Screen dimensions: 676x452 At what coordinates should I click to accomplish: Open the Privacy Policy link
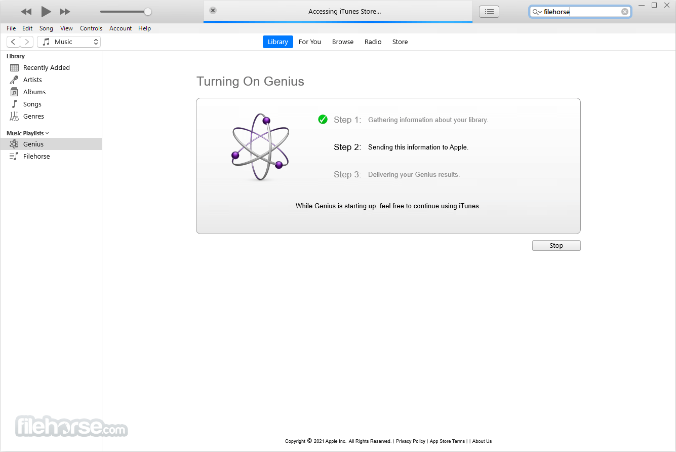tap(411, 441)
